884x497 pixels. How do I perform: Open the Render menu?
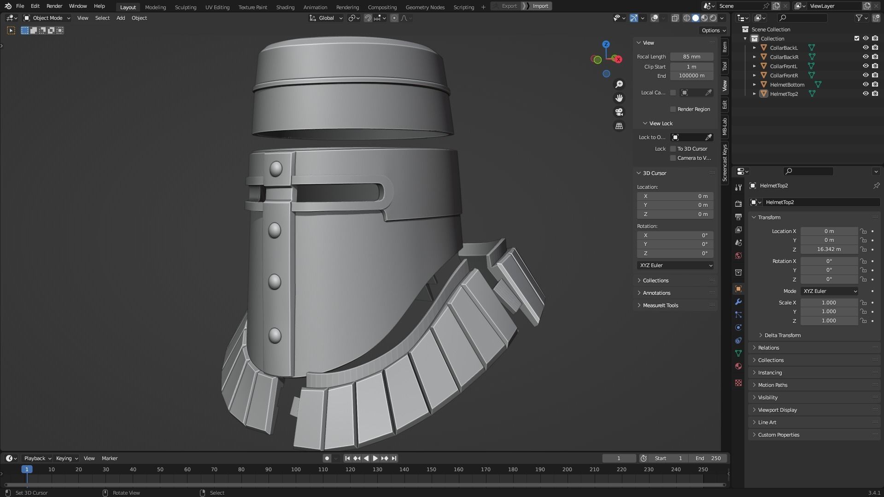[x=54, y=6]
